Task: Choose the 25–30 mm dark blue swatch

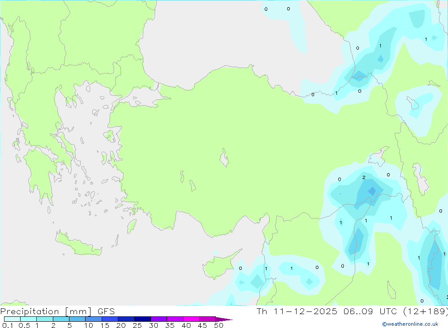Action: pyautogui.click(x=142, y=319)
